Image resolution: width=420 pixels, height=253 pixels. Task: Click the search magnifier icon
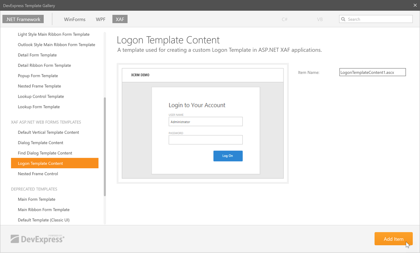coord(343,19)
